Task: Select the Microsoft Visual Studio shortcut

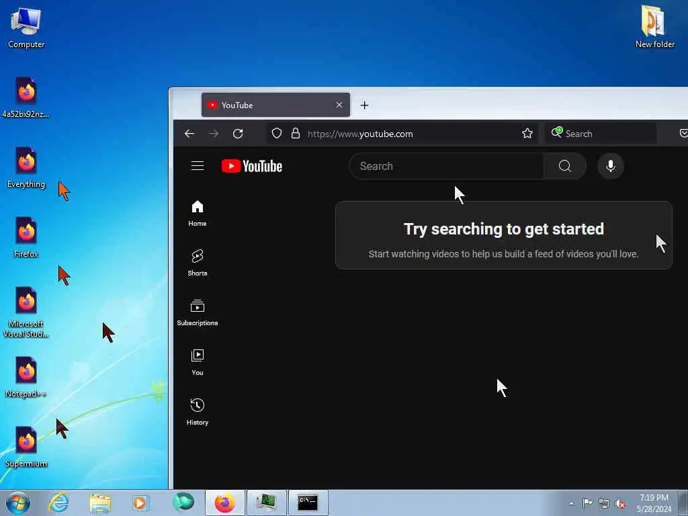Action: pos(26,312)
